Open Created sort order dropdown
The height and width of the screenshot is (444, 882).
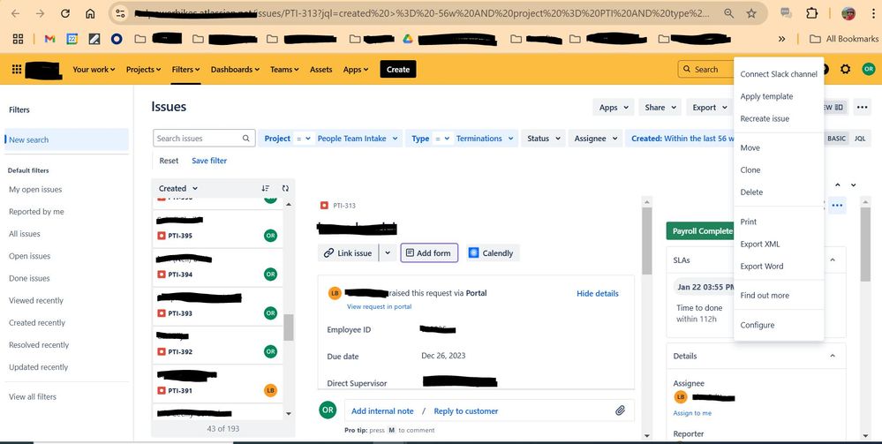pos(178,189)
